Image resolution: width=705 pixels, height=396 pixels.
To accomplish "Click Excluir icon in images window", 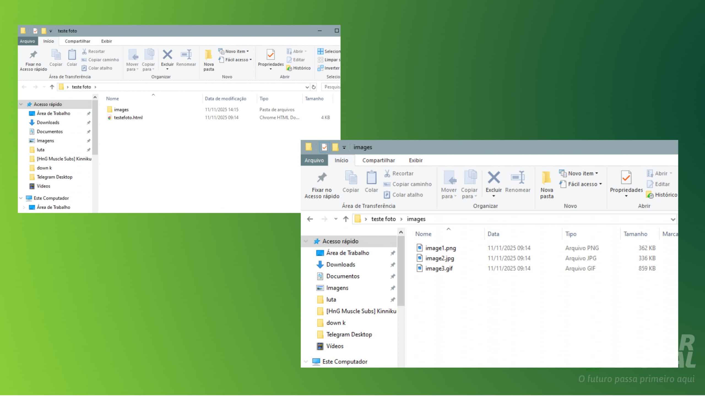I will tap(493, 178).
